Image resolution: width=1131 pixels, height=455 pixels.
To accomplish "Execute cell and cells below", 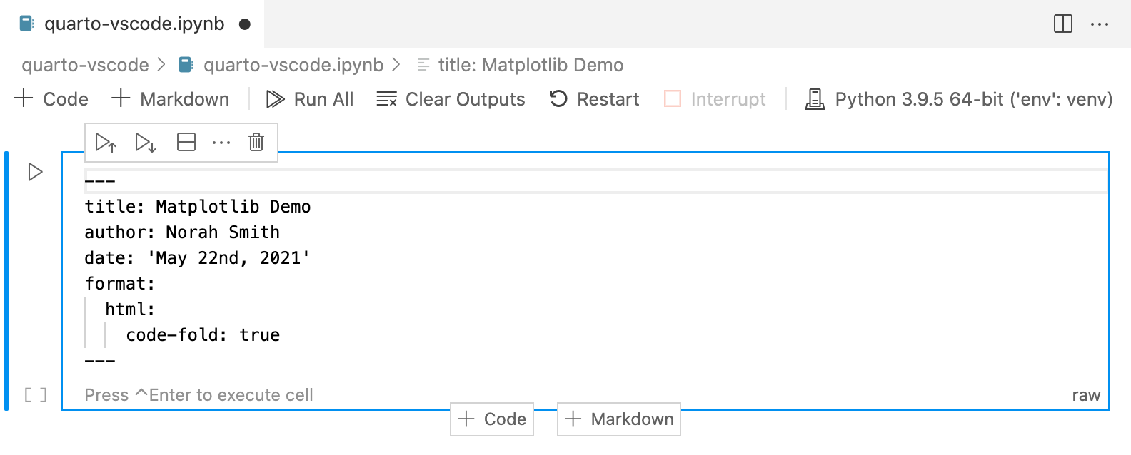I will pos(146,142).
